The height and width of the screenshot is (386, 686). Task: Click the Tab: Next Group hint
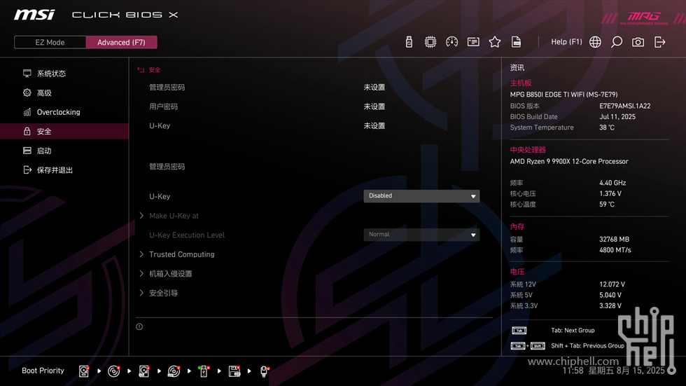pos(573,331)
